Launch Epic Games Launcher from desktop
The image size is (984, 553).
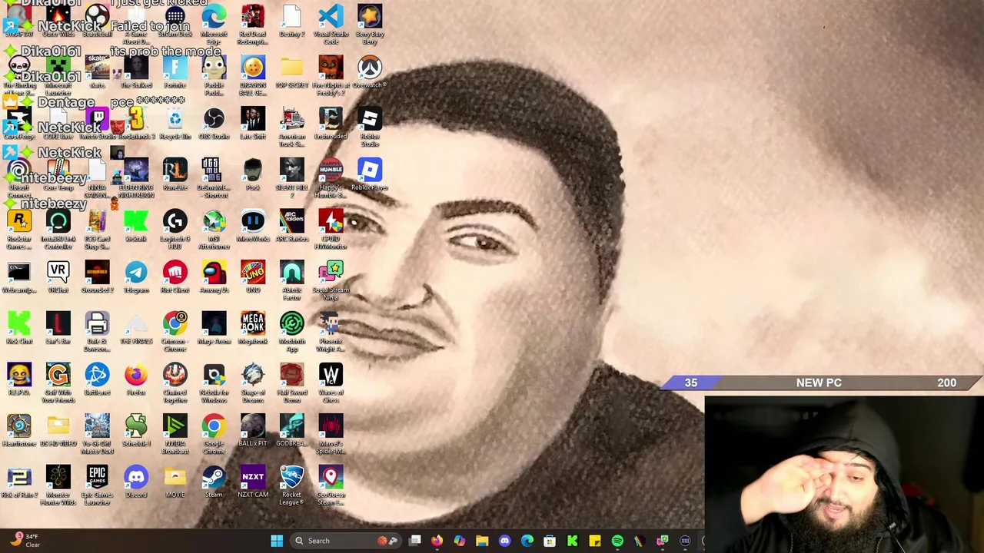point(97,485)
